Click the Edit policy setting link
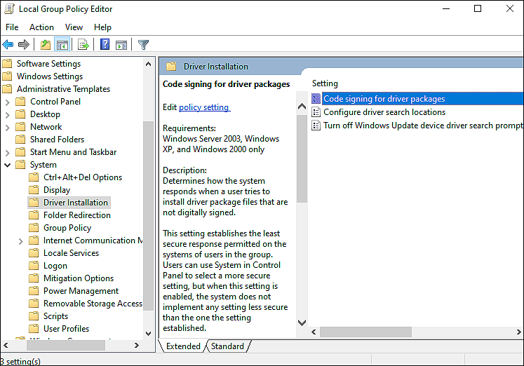The height and width of the screenshot is (366, 524). pyautogui.click(x=203, y=107)
